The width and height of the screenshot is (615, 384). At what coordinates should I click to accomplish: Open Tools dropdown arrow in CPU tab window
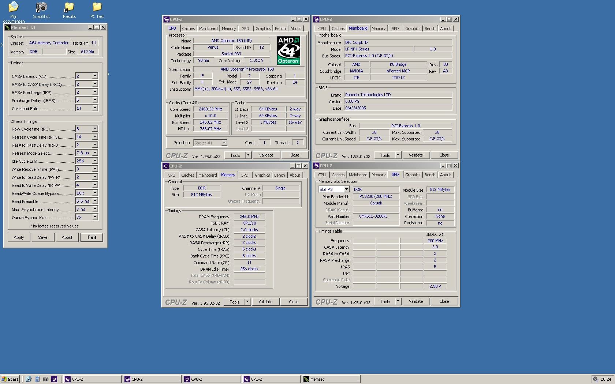click(248, 155)
